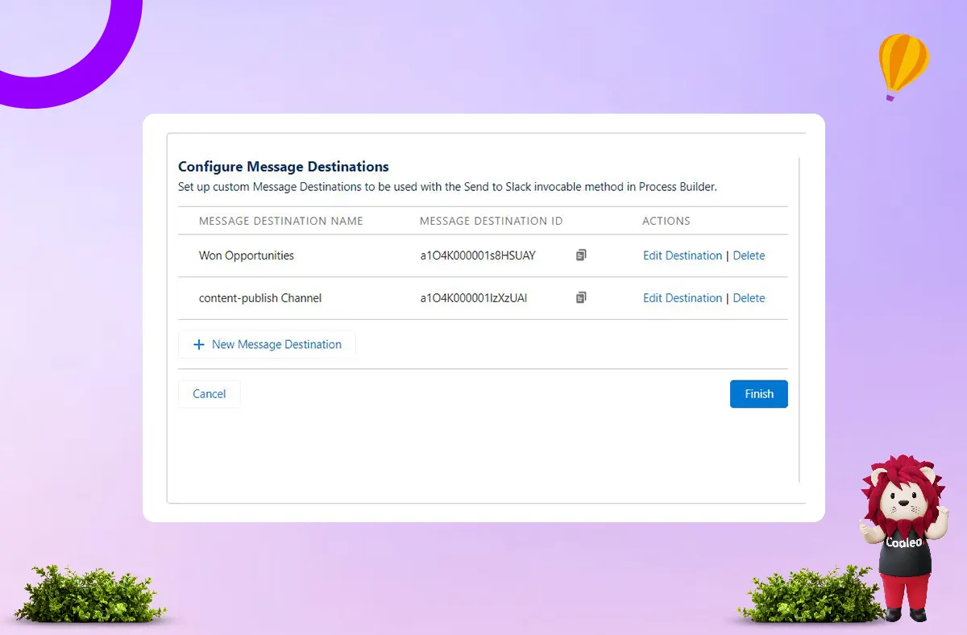Click the Configure Message Destinations heading

284,167
